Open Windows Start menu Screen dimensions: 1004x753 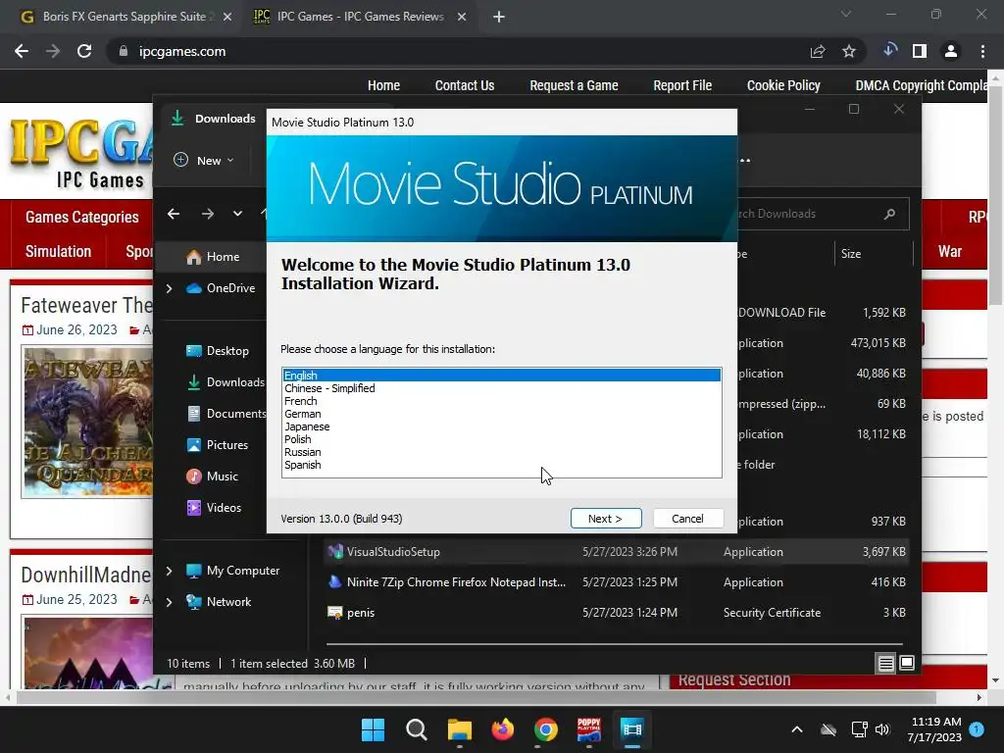tap(373, 729)
